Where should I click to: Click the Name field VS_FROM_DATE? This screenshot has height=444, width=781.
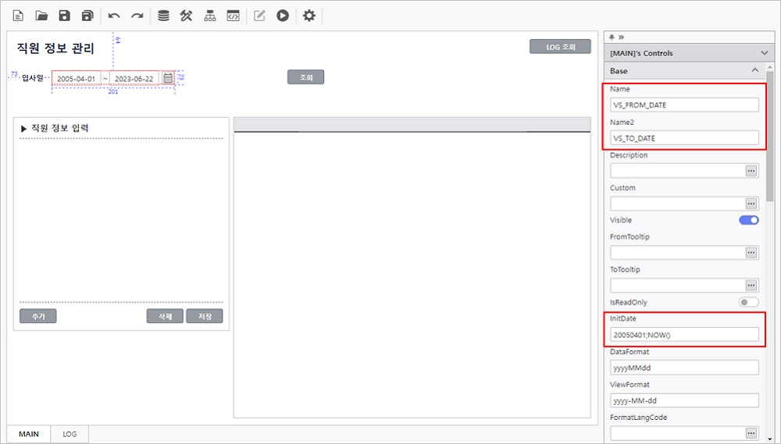point(684,105)
